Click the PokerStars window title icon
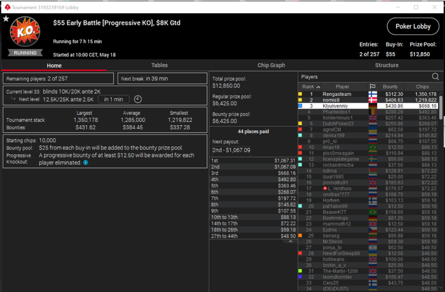The width and height of the screenshot is (445, 292). (8, 7)
